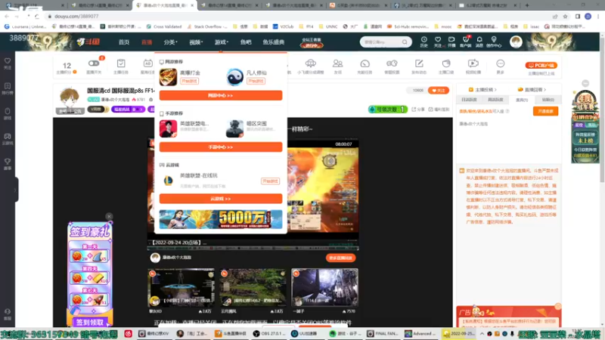
Task: Open the 发布动态 pencil-edit icon
Action: (x=419, y=66)
